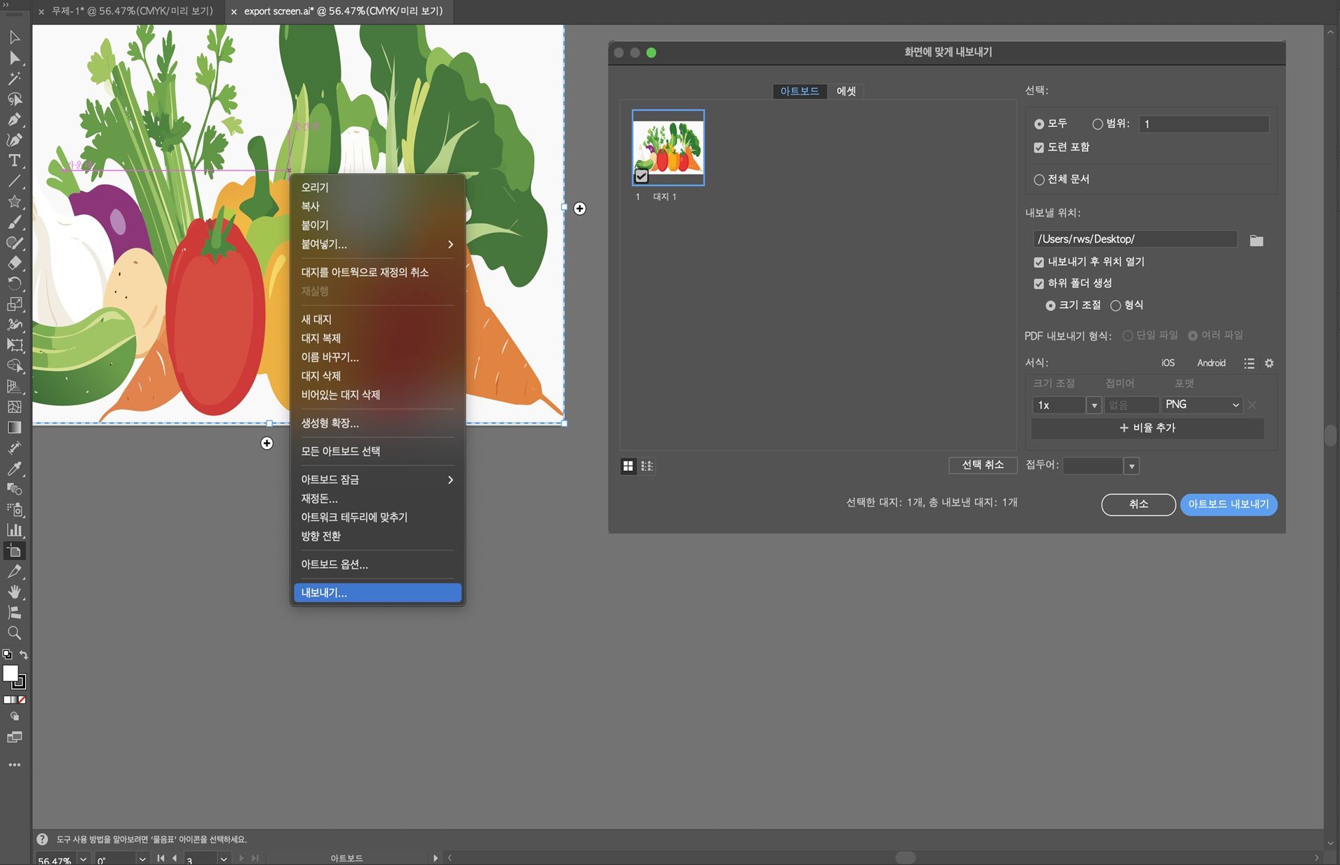The width and height of the screenshot is (1340, 865).
Task: Click the export folder browse icon
Action: point(1256,241)
